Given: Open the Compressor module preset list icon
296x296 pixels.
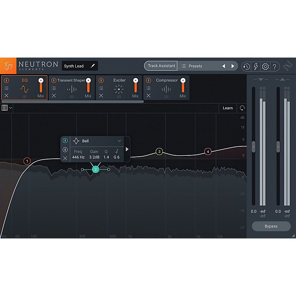Looking at the screenshot, I should point(148,88).
